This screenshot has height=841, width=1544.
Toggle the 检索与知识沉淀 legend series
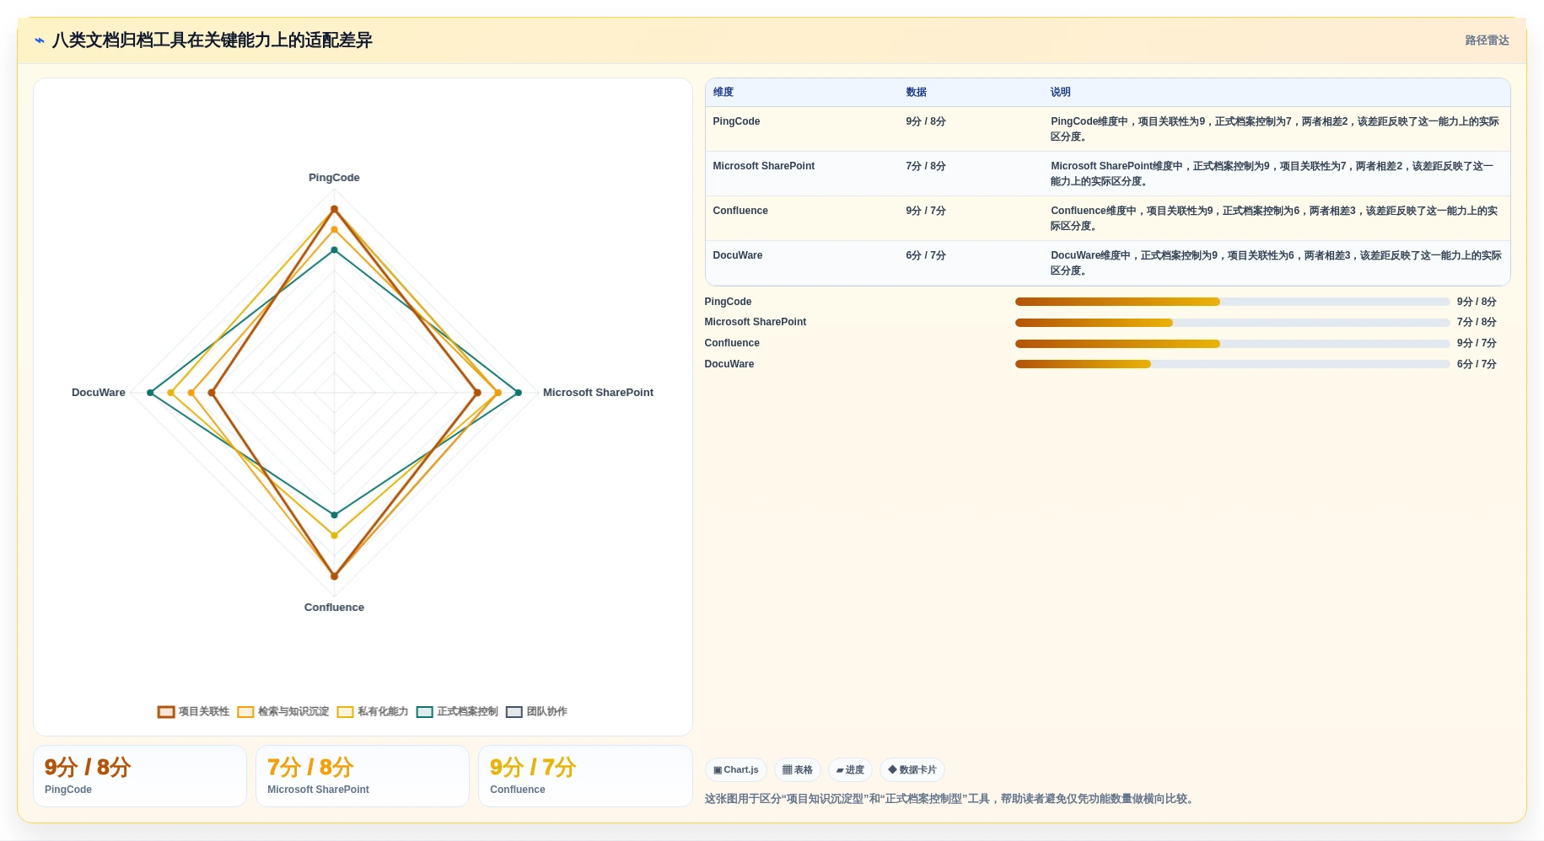[283, 711]
